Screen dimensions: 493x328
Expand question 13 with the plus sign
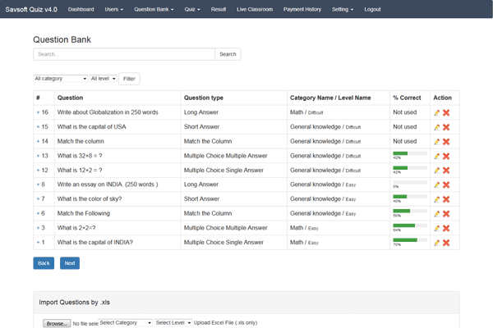coord(38,156)
